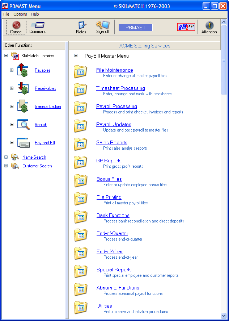Click the General Ledger icon
Image resolution: width=229 pixels, height=321 pixels.
23,106
